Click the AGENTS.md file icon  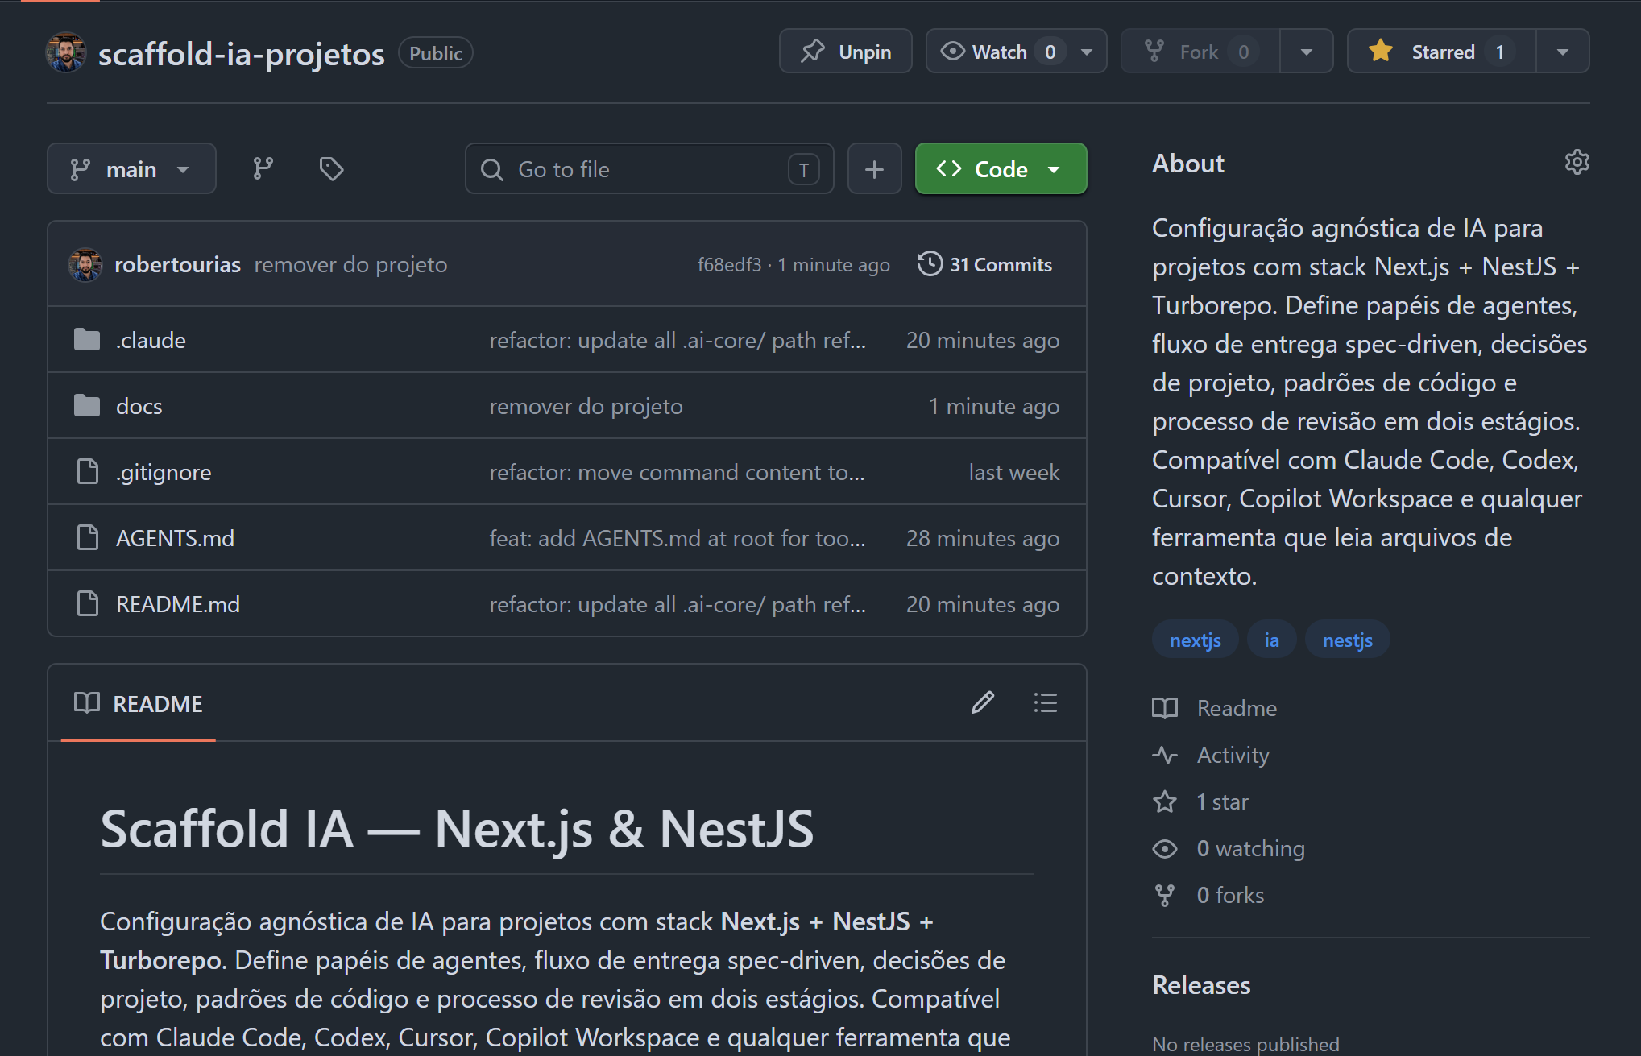point(87,538)
